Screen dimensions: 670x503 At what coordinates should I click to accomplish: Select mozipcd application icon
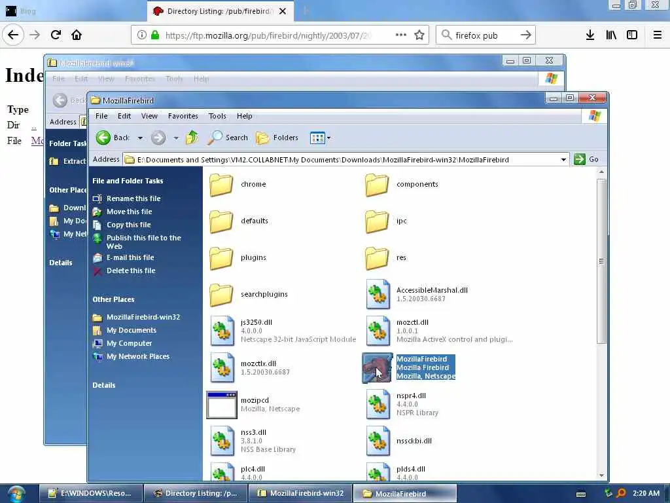(222, 405)
